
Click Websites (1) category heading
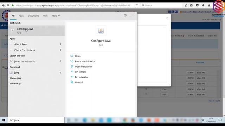[15, 84]
